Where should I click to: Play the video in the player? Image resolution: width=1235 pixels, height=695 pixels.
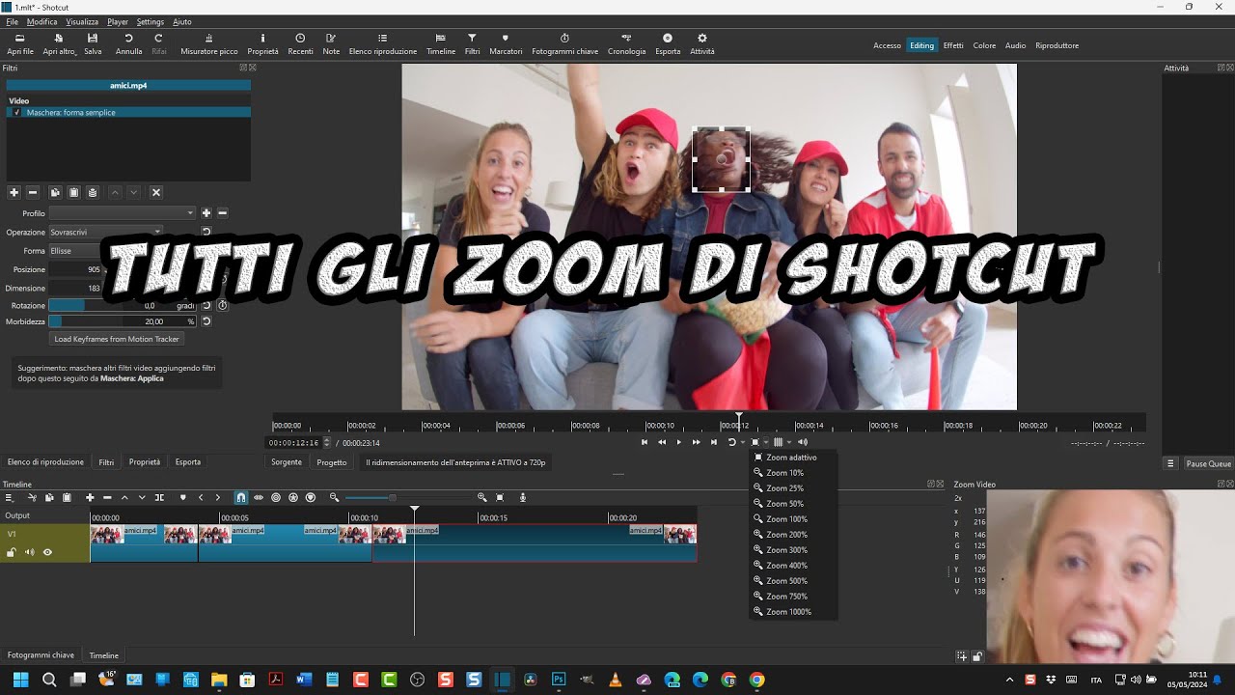pyautogui.click(x=678, y=442)
